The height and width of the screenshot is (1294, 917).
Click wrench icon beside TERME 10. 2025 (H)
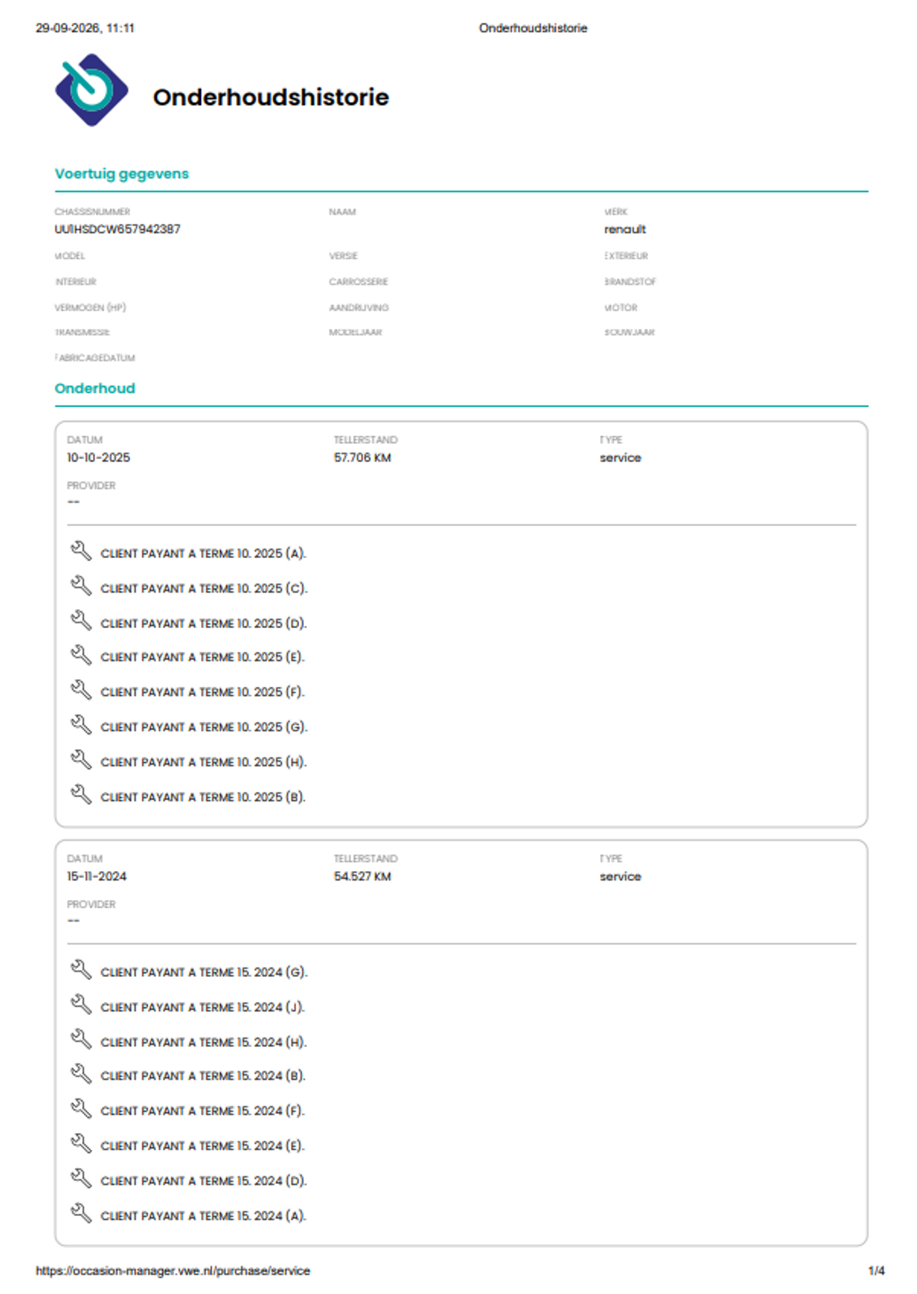pyautogui.click(x=81, y=760)
